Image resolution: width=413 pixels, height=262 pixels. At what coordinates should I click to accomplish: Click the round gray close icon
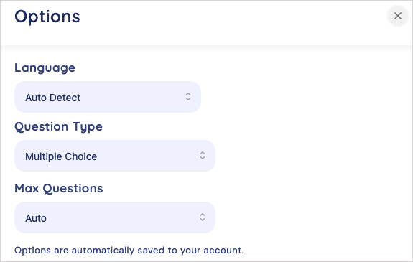pos(397,16)
